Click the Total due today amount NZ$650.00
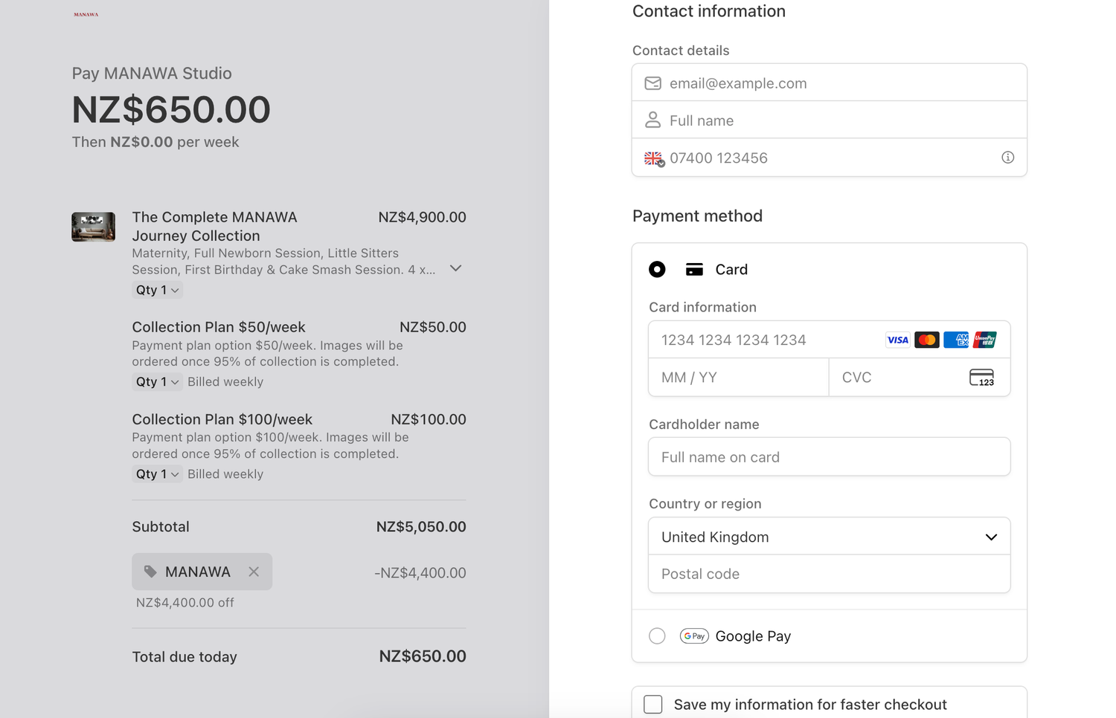This screenshot has width=1116, height=718. click(x=423, y=656)
